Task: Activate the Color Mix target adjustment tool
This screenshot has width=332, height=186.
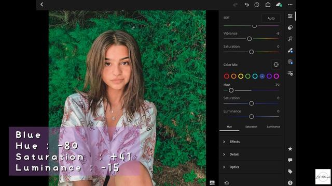Action: coord(276,65)
